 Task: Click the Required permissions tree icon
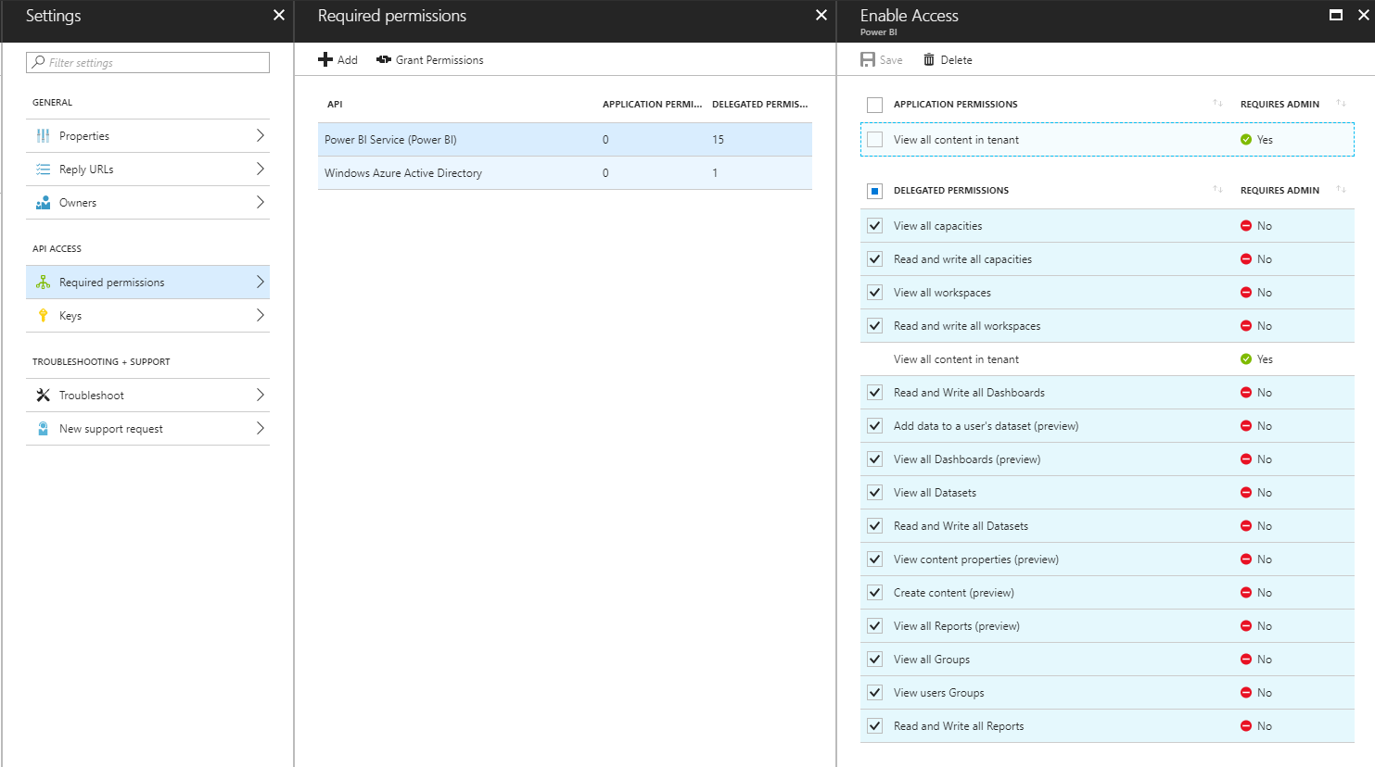click(43, 283)
